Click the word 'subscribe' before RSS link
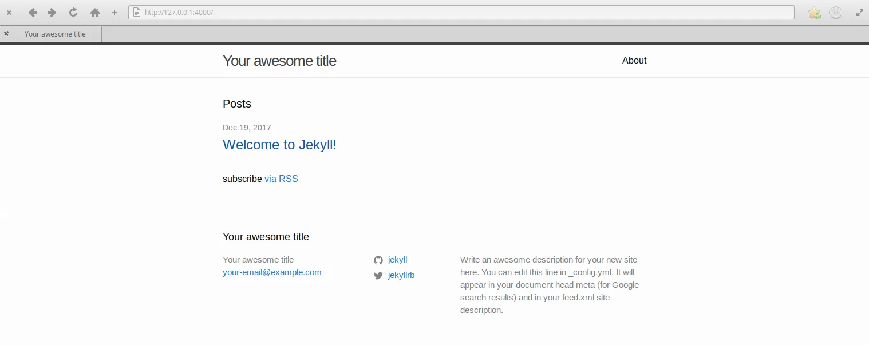This screenshot has width=869, height=345. coord(242,179)
